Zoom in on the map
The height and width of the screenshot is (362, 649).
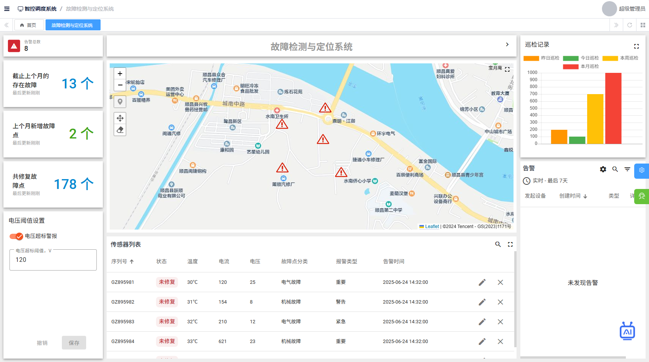(x=120, y=74)
